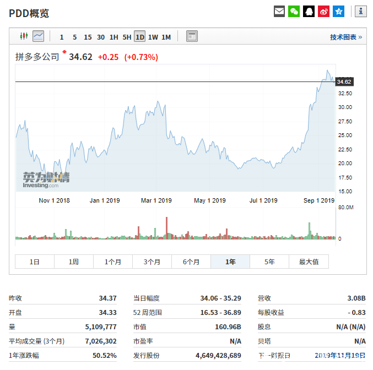
Task: Click the 发行股份 value 4,649,428,689
Action: (x=218, y=355)
